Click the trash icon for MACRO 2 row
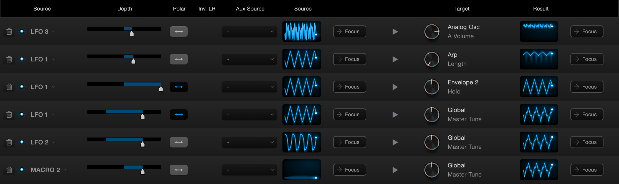 click(9, 170)
